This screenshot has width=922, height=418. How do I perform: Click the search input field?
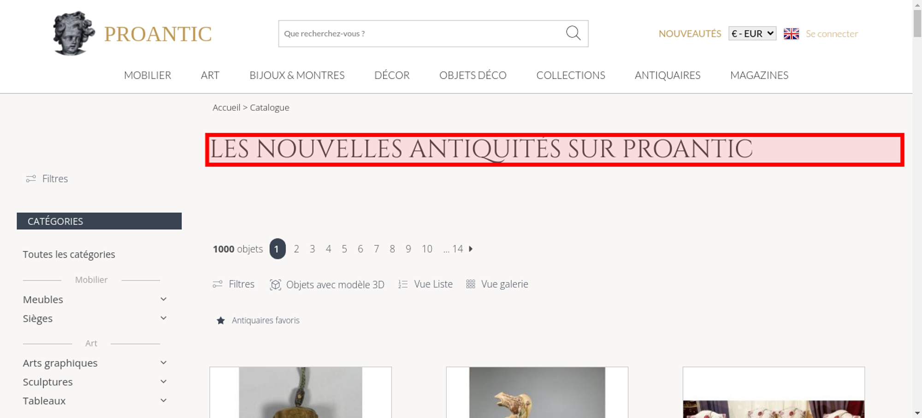pos(422,34)
